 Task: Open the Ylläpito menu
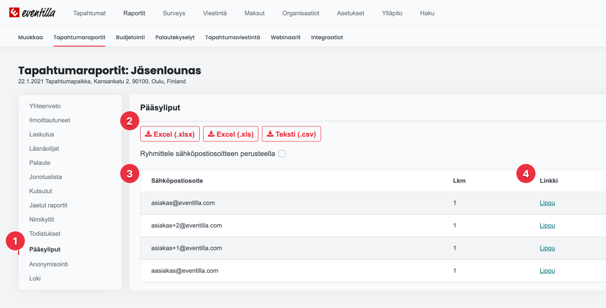(x=392, y=13)
